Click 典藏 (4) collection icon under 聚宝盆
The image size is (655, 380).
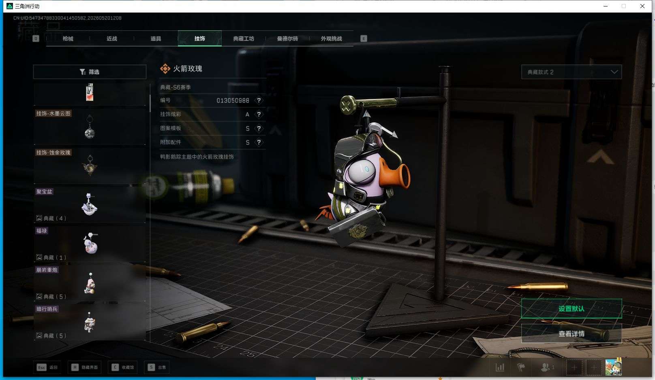click(39, 218)
